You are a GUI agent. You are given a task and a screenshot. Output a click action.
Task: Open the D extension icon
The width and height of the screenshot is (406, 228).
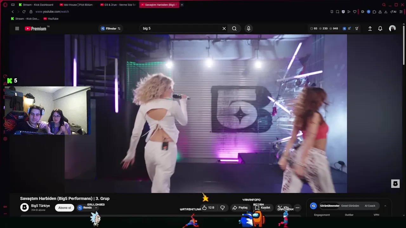click(x=363, y=12)
